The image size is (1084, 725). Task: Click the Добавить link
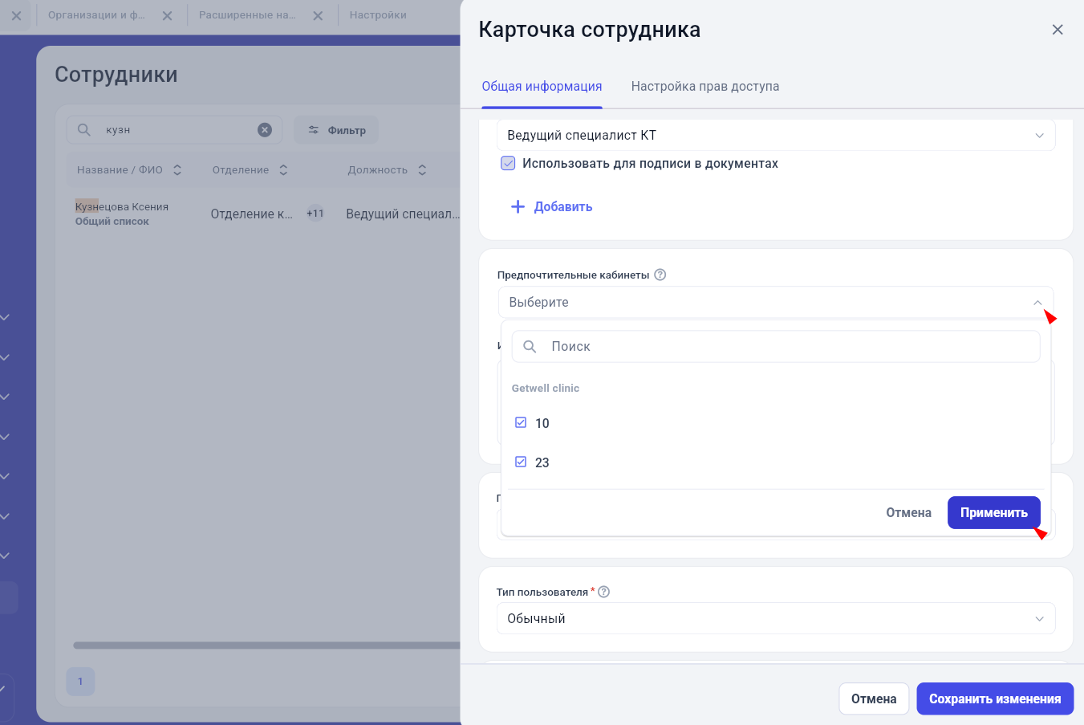552,207
